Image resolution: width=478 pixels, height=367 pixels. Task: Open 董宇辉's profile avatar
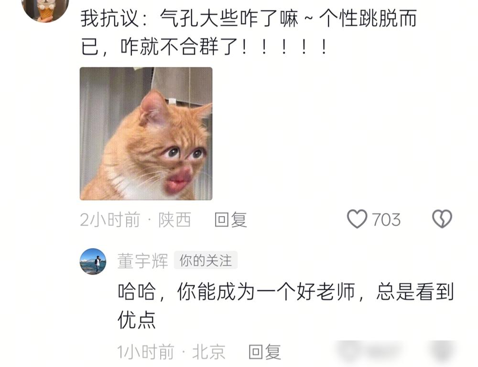(x=93, y=261)
